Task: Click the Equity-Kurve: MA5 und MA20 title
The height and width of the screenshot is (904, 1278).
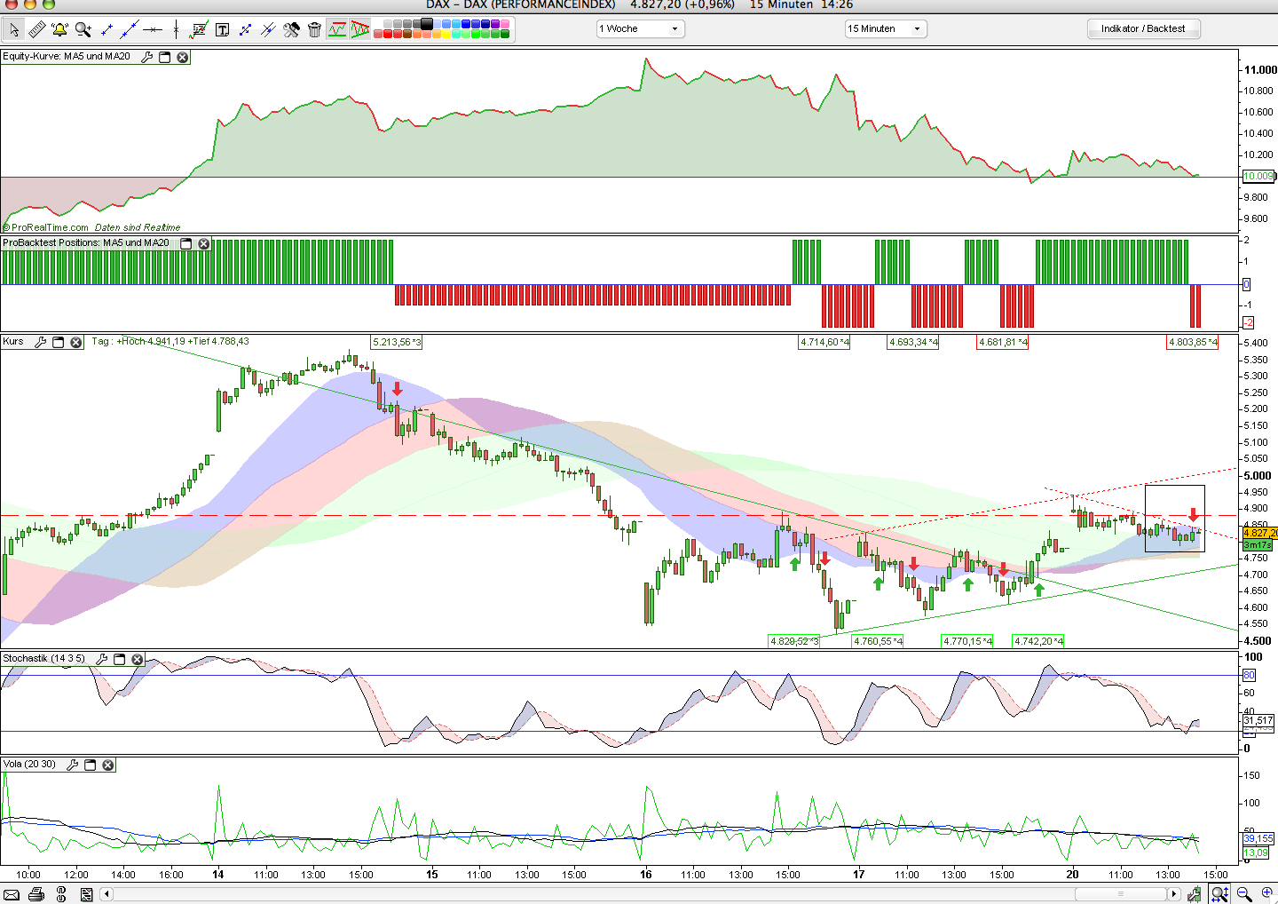Action: coord(67,56)
